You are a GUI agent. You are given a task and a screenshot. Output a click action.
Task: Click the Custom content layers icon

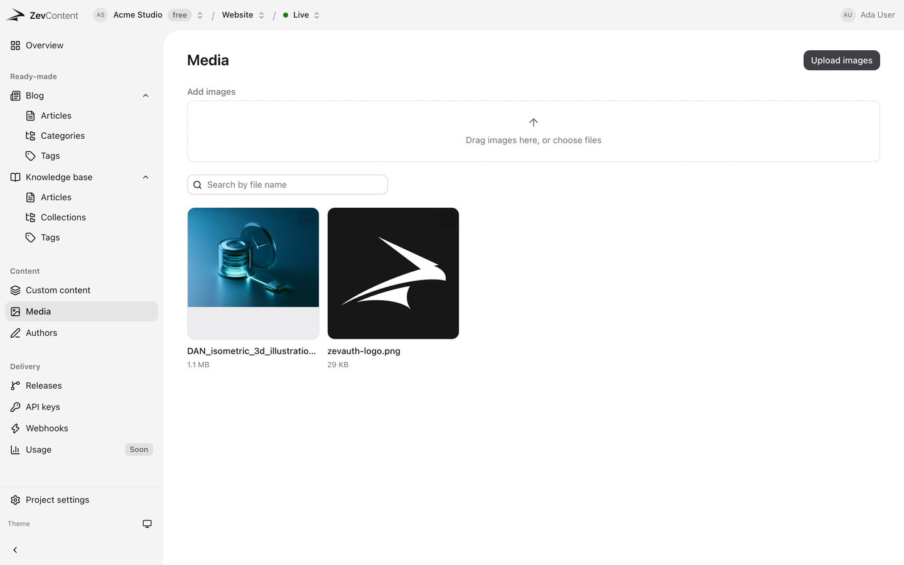15,290
